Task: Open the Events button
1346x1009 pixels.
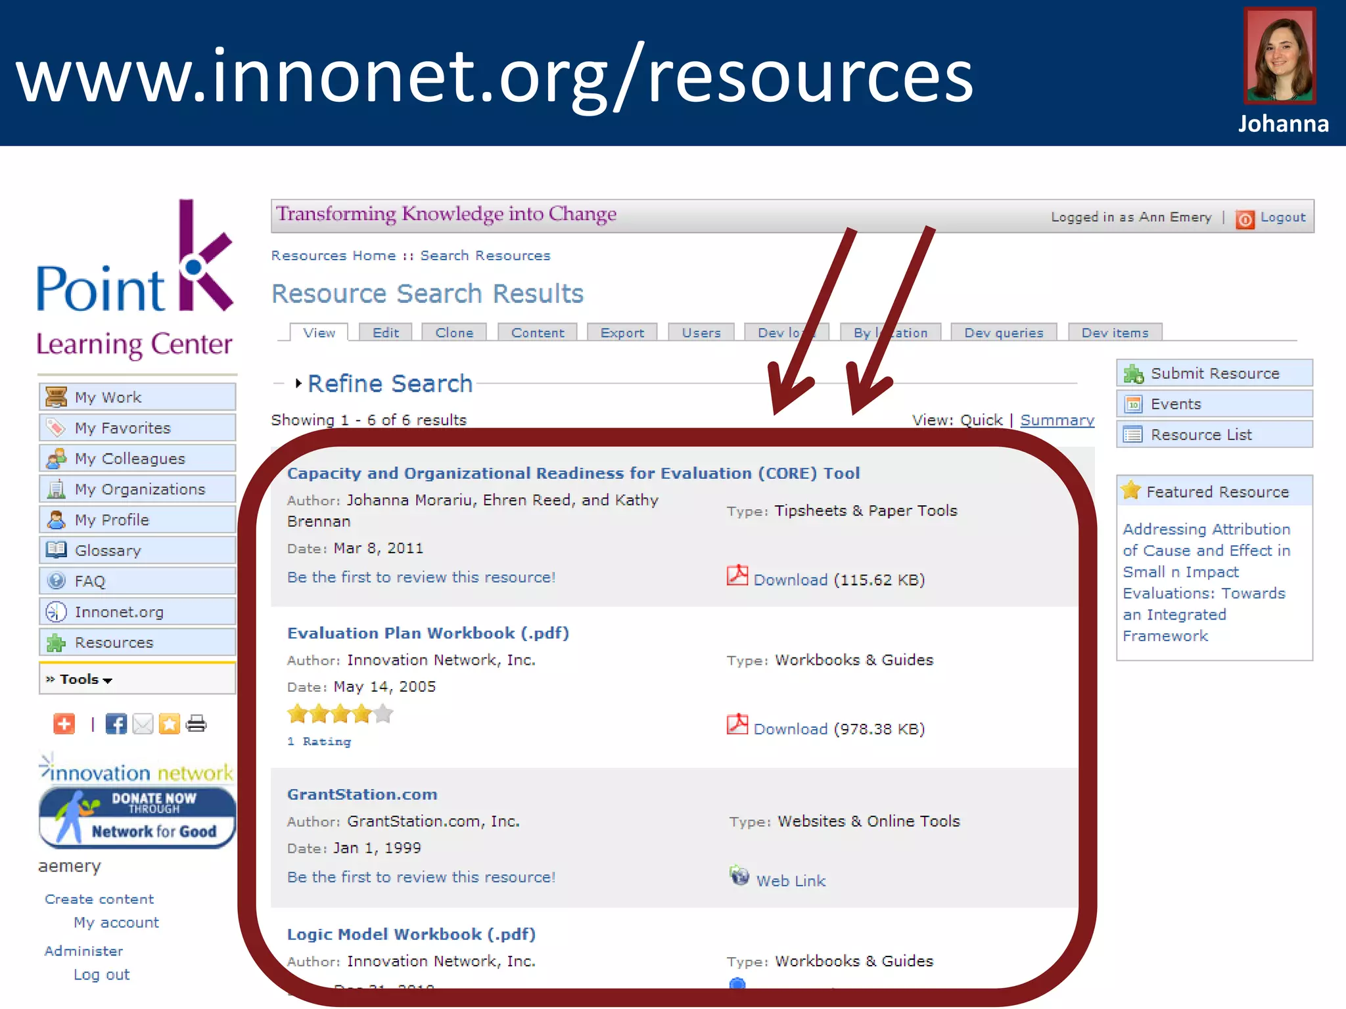Action: [1215, 404]
